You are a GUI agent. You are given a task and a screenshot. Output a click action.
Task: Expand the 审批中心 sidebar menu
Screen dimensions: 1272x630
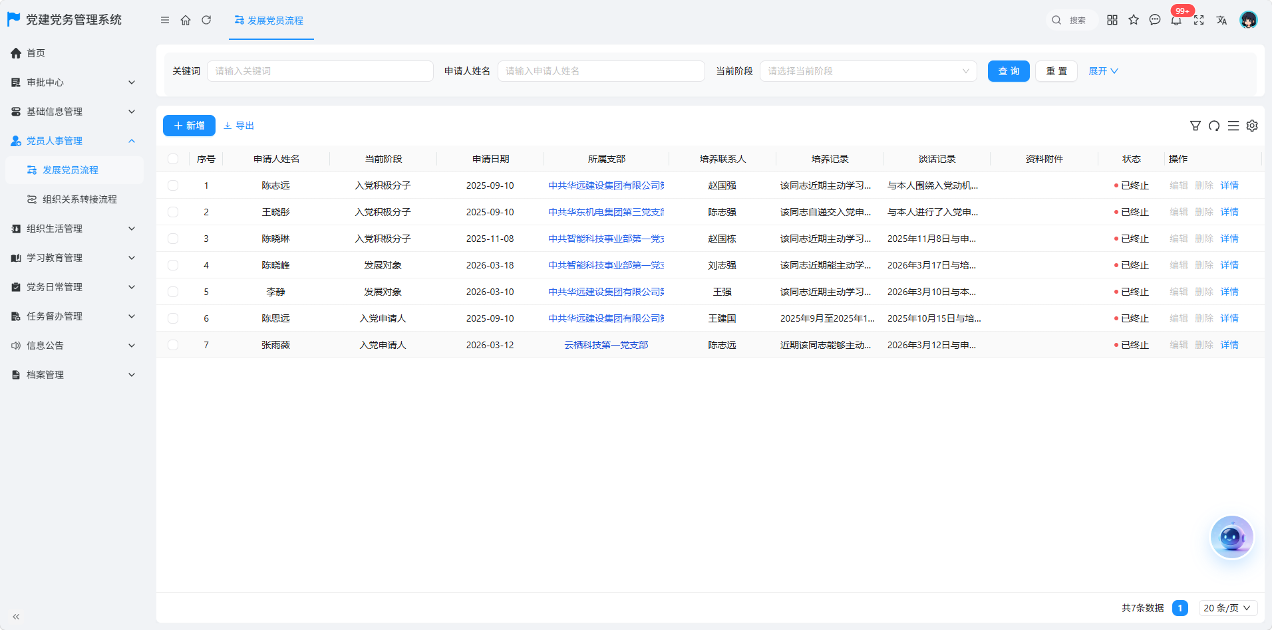[x=73, y=82]
